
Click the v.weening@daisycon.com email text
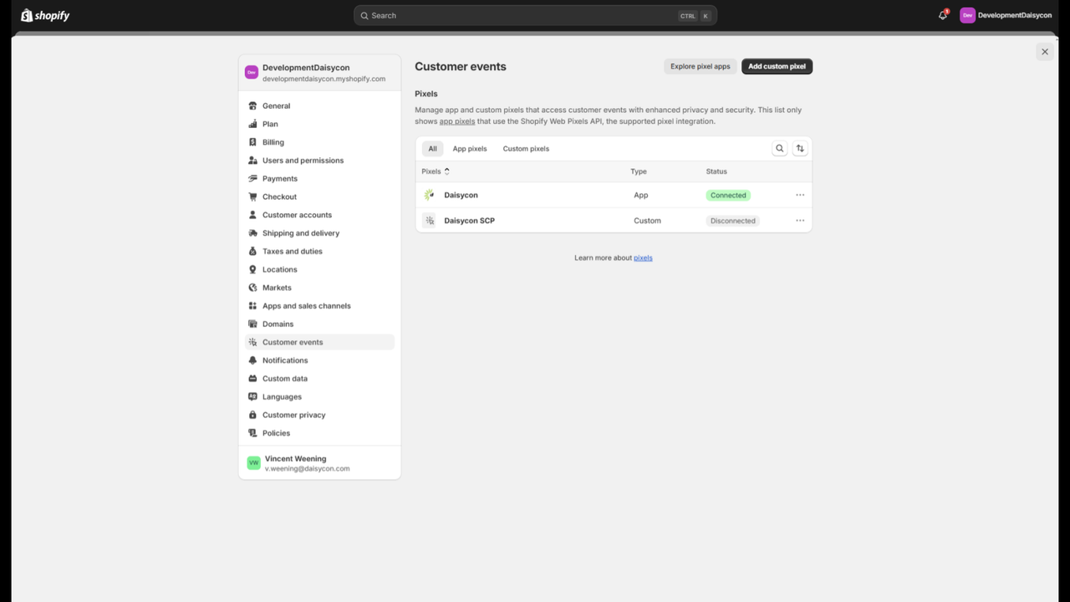point(307,469)
